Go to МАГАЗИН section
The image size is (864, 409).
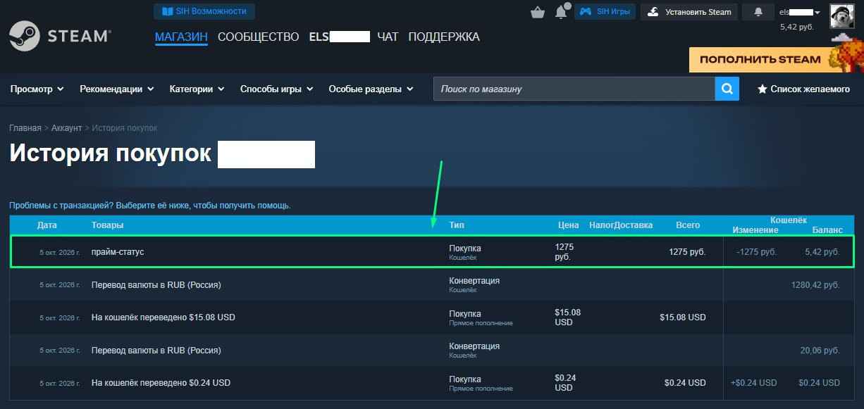(181, 37)
